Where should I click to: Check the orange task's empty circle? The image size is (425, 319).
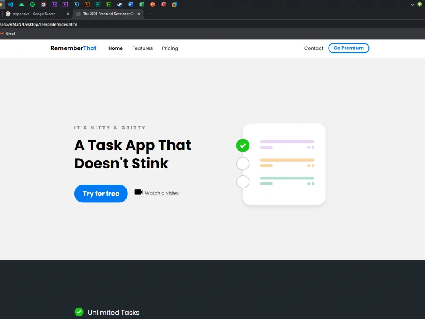tap(243, 164)
